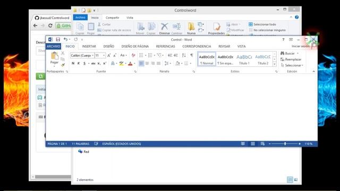
Task: Switch to the REVISAR tab
Action: pyautogui.click(x=224, y=46)
